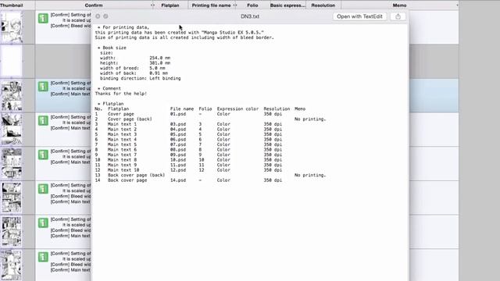Select the fourth row page thumbnail
Image resolution: width=500 pixels, height=281 pixels.
coord(12,130)
